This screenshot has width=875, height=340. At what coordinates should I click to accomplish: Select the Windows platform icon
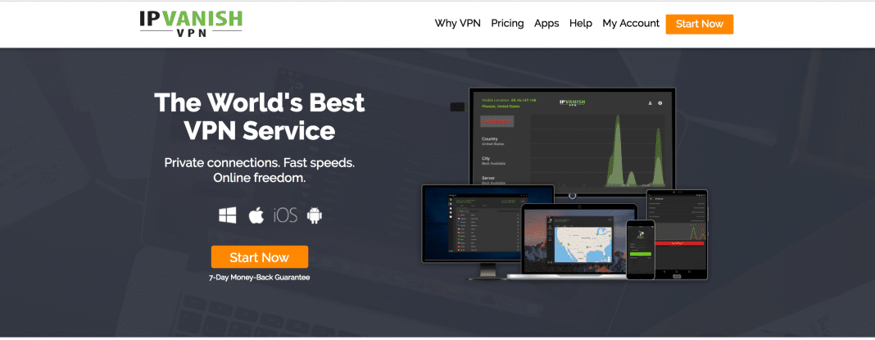coord(228,216)
